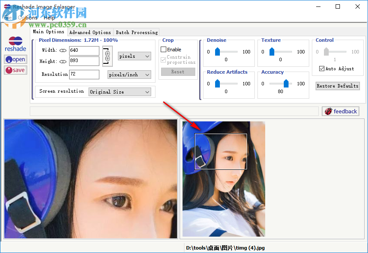Enable the Crop checkbox
The height and width of the screenshot is (253, 368).
(164, 49)
